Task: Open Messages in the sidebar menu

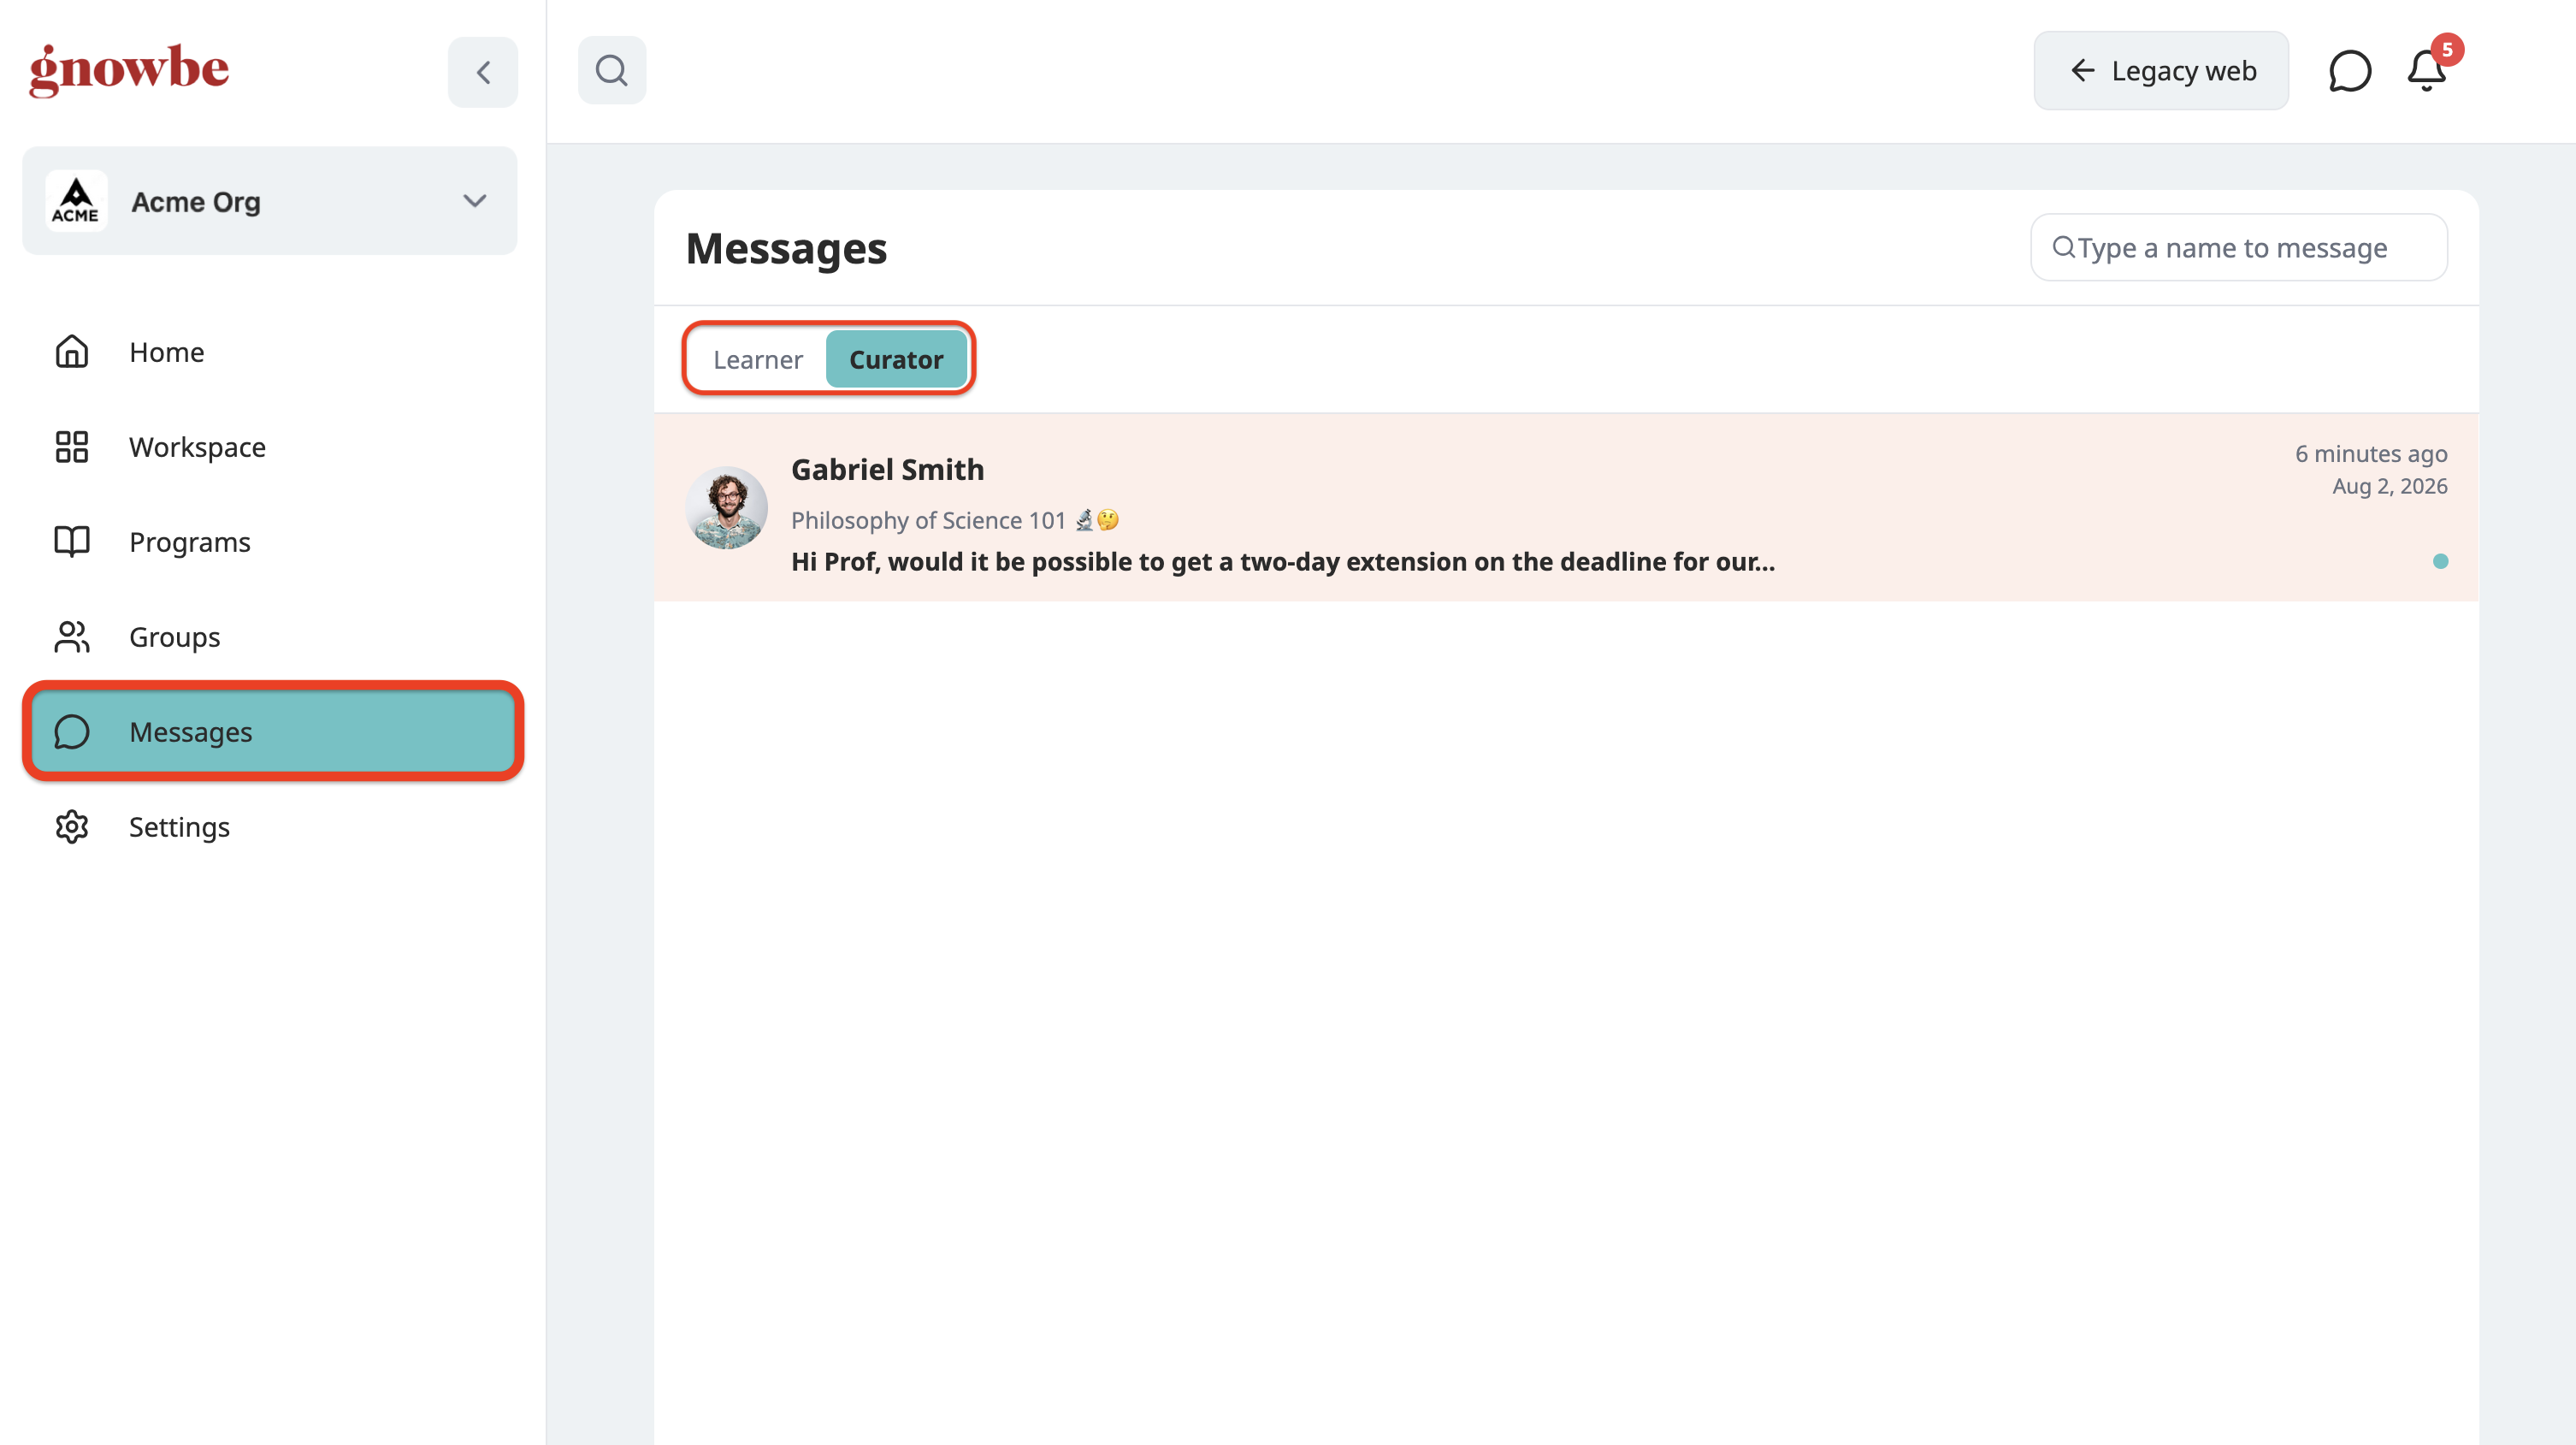Action: tap(273, 732)
